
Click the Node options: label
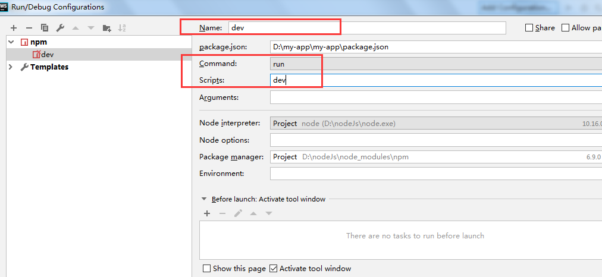tap(224, 140)
